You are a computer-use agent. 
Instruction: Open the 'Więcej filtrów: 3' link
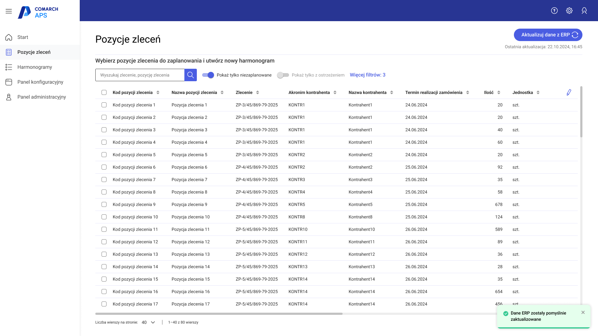pyautogui.click(x=367, y=75)
